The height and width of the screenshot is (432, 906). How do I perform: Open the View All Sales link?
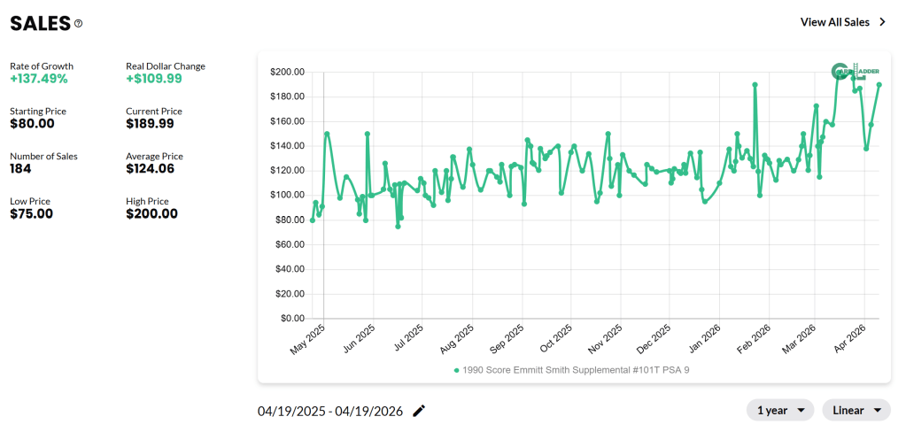click(x=834, y=22)
